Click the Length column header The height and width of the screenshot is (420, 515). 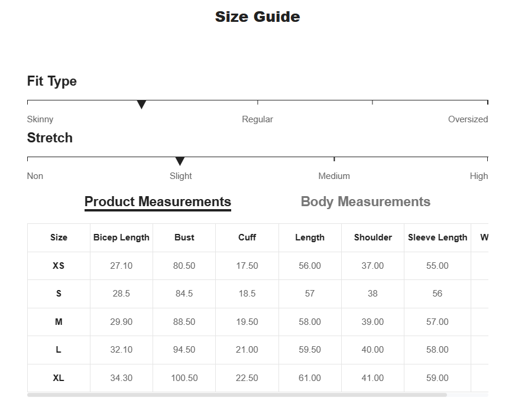[x=310, y=237]
